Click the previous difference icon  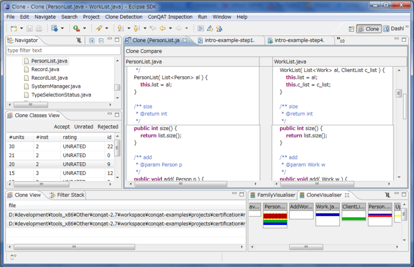point(219,29)
